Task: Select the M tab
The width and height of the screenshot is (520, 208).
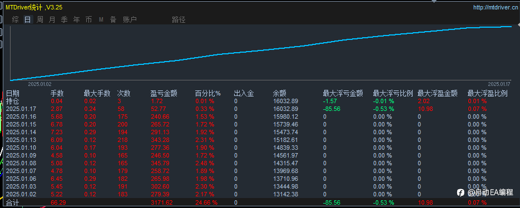Action: click(101, 20)
